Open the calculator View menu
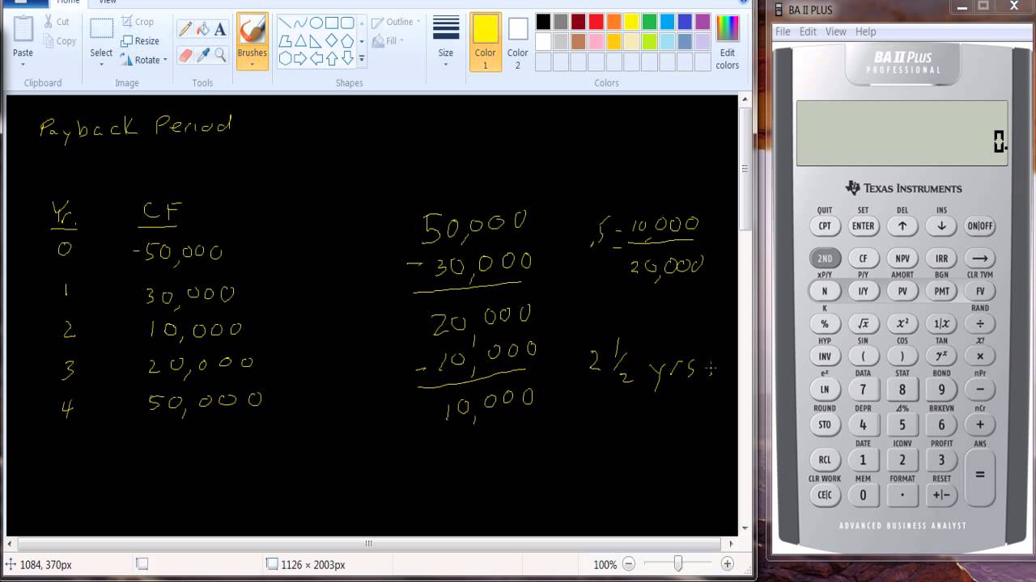This screenshot has width=1036, height=582. (836, 32)
